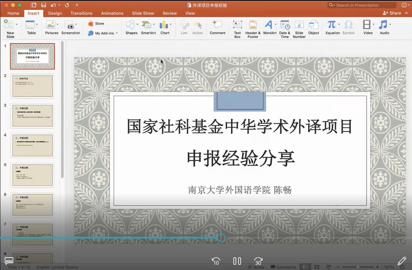Click the Object insert icon

[x=313, y=25]
